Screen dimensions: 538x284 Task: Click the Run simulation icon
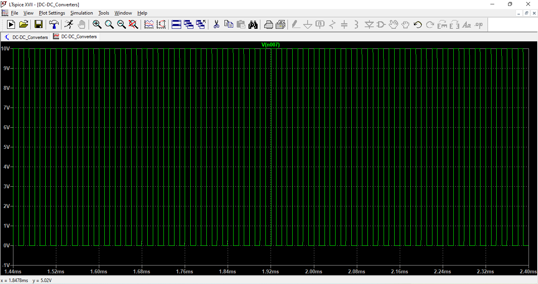11,25
